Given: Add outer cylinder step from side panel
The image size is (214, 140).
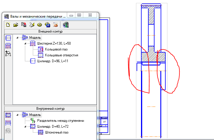Looking at the screenshot, I should coord(8,38).
